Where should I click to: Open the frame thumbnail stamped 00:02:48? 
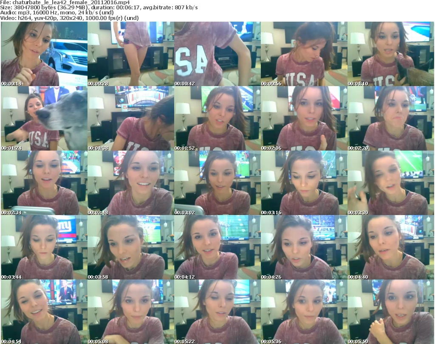131,183
